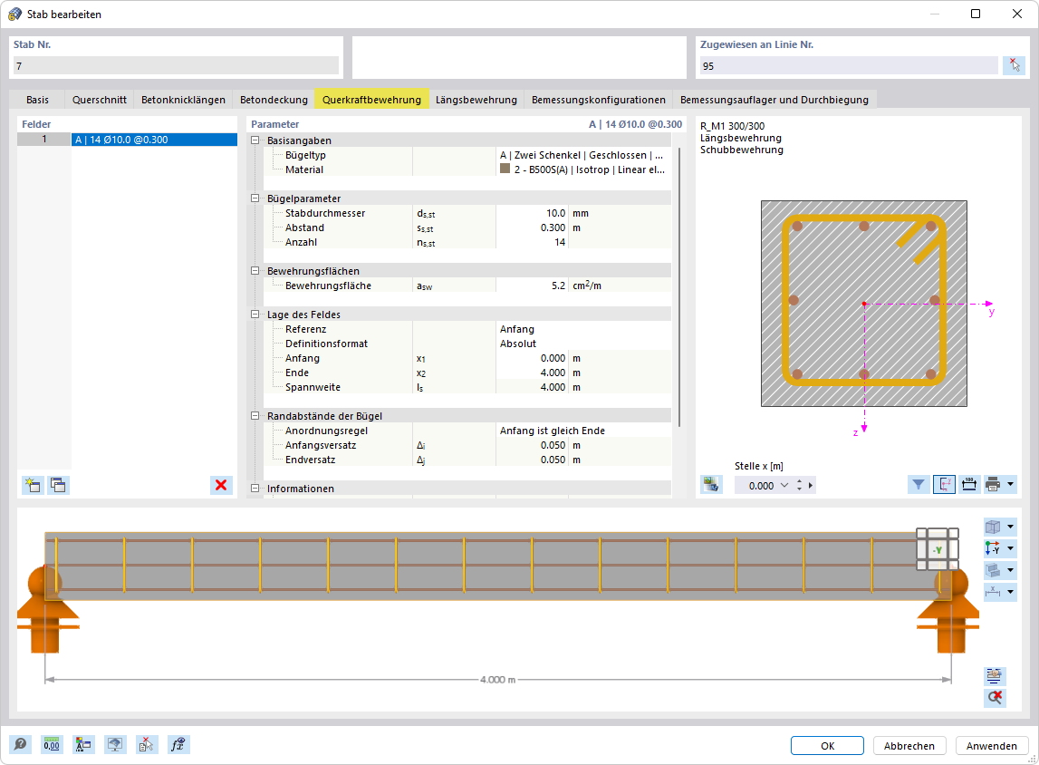The width and height of the screenshot is (1039, 765).
Task: Open the Längsbewehrung tab
Action: tap(476, 100)
